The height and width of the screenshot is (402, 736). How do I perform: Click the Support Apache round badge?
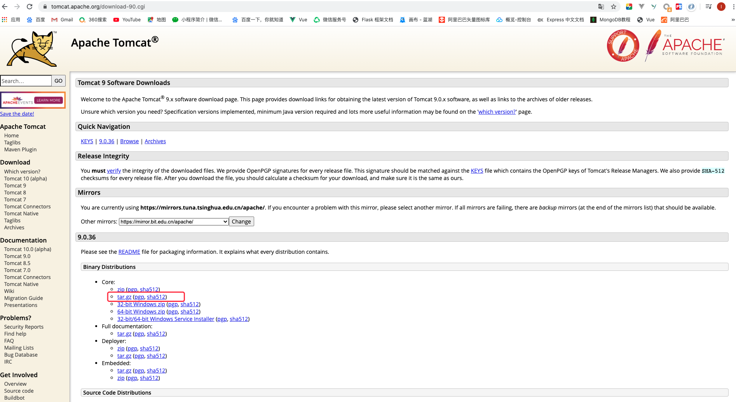[x=623, y=46]
